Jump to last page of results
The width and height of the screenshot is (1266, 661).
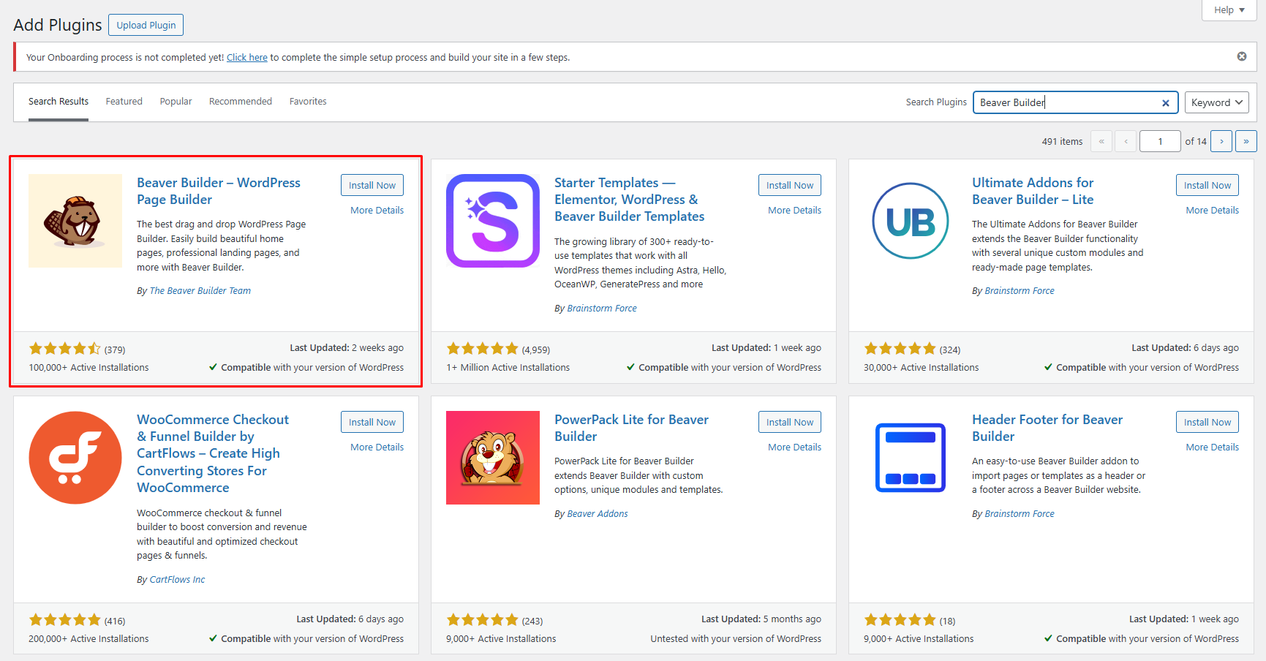[1246, 141]
